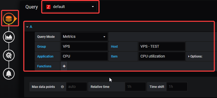Open the default datasource dropdown
The image size is (217, 98).
[70, 7]
